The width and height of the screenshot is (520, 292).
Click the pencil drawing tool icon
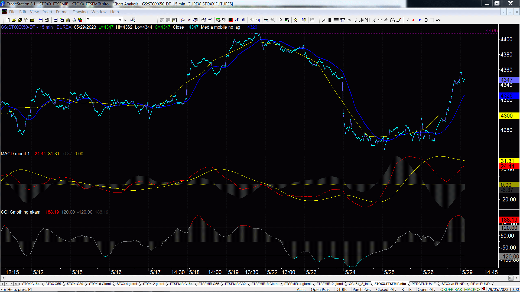pos(399,20)
